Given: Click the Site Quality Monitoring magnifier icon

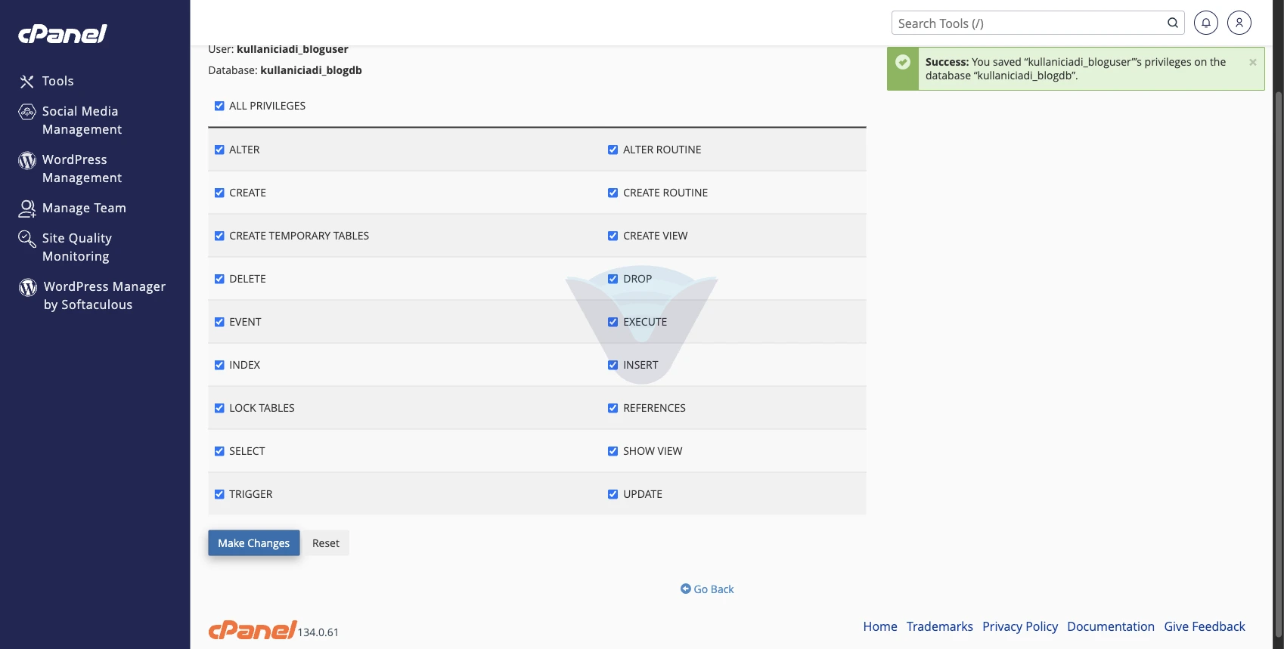Looking at the screenshot, I should (27, 239).
